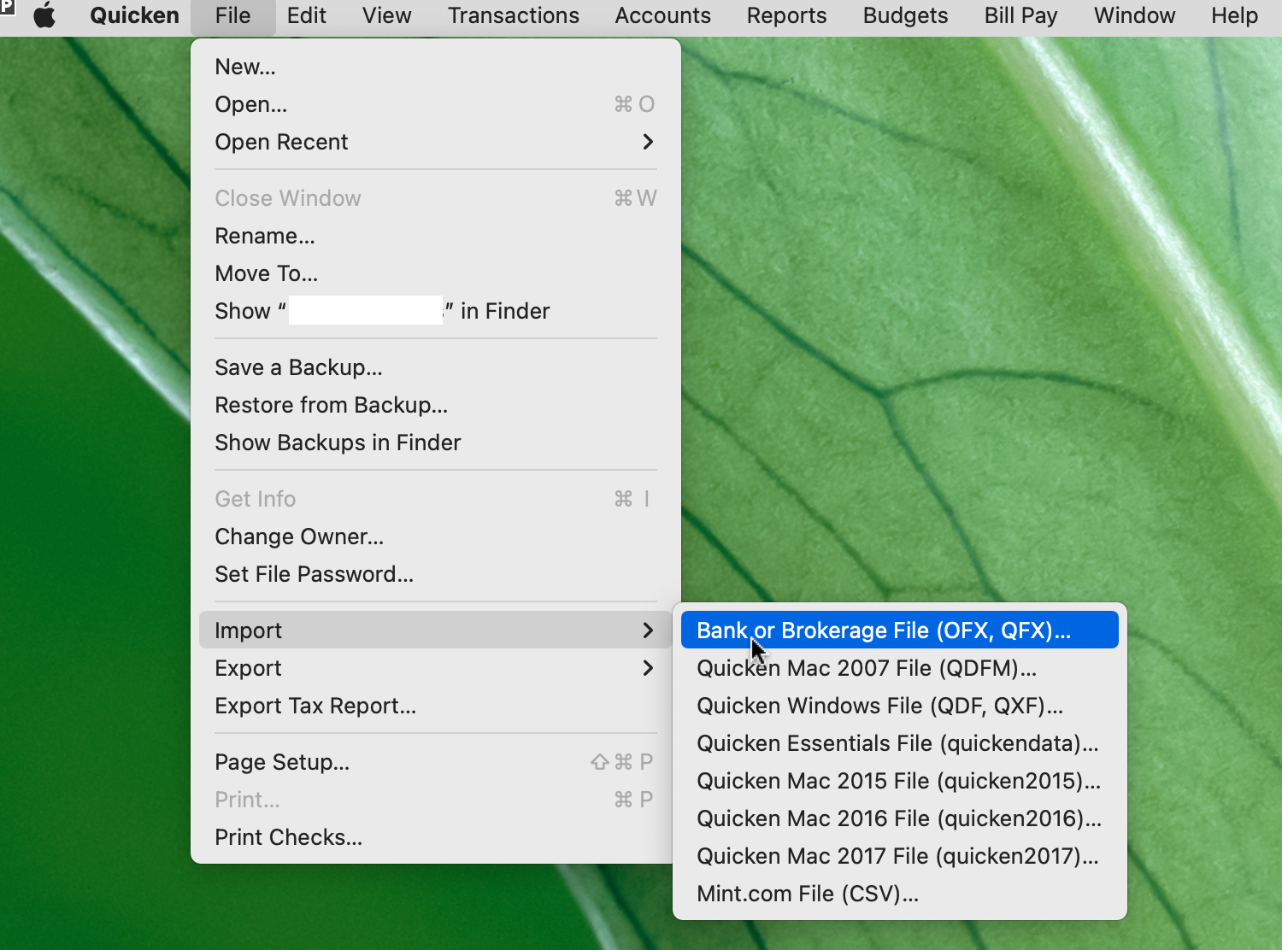This screenshot has height=950, width=1282.
Task: Open the Edit menu
Action: click(306, 15)
